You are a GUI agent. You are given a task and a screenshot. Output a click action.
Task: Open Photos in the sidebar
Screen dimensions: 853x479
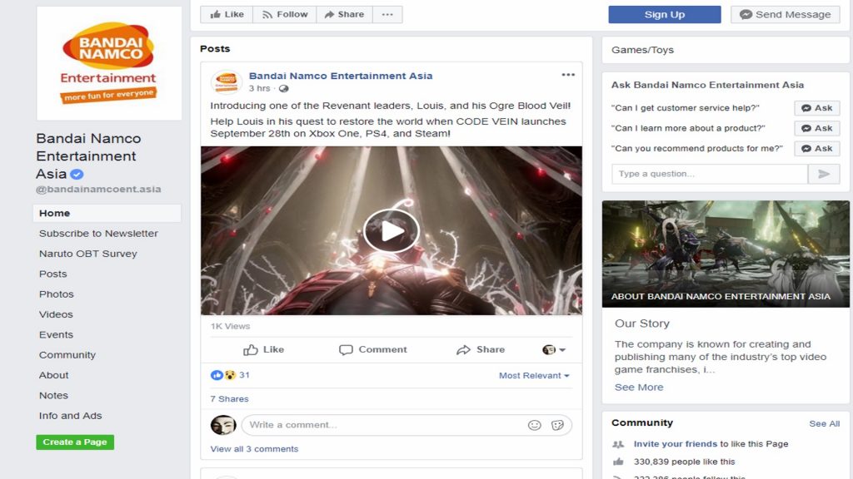click(x=56, y=294)
